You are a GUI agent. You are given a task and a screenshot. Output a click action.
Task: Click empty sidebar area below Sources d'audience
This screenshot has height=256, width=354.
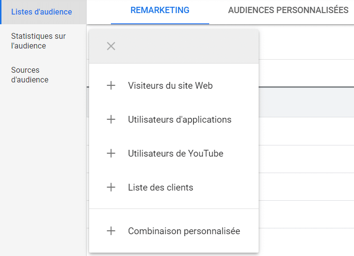pyautogui.click(x=43, y=170)
